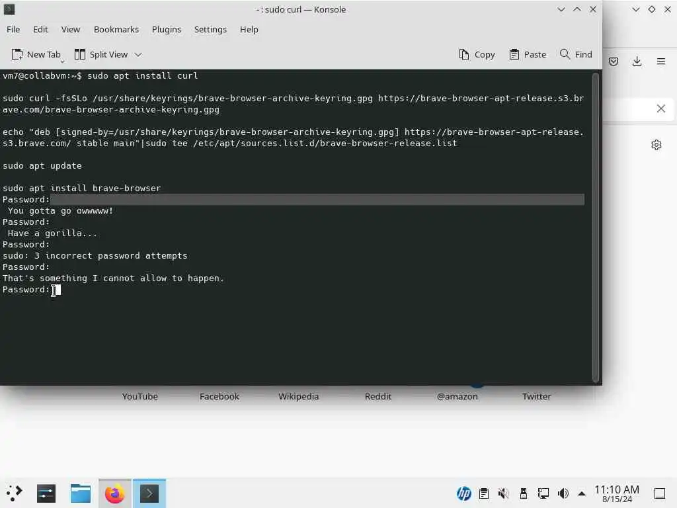Click the X close icon in Firefox page
The image size is (677, 508).
click(661, 108)
